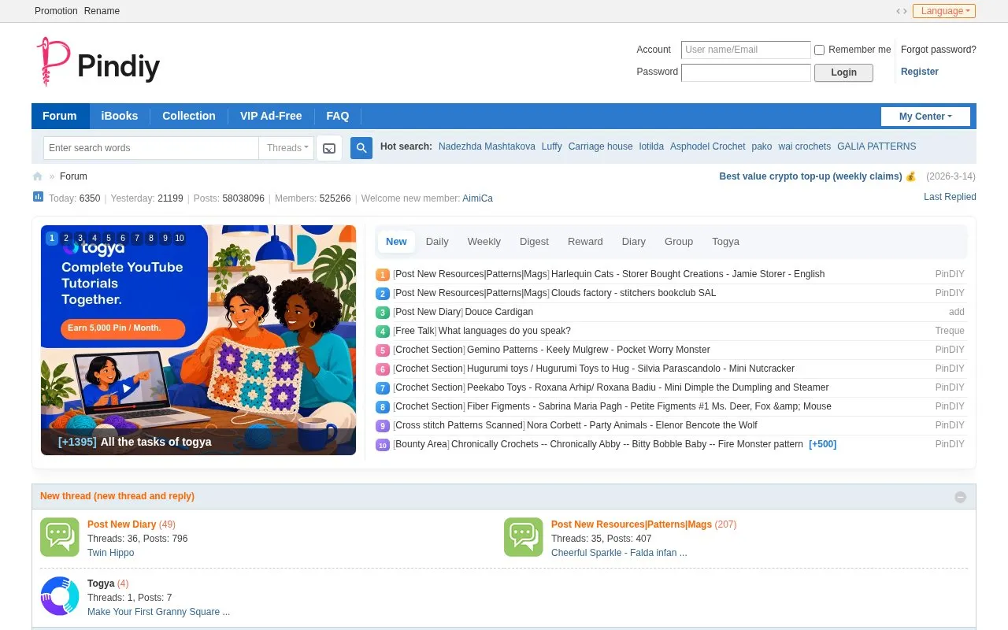
Task: Select the New tab
Action: tap(396, 242)
